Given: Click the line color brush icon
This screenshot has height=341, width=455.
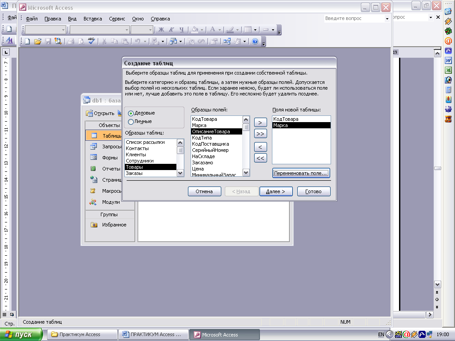Looking at the screenshot, I should pos(230,30).
